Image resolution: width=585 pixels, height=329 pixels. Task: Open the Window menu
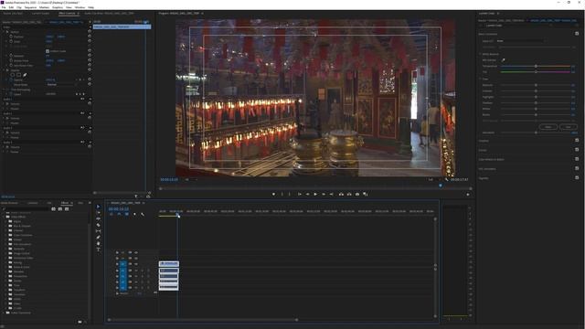click(x=80, y=7)
